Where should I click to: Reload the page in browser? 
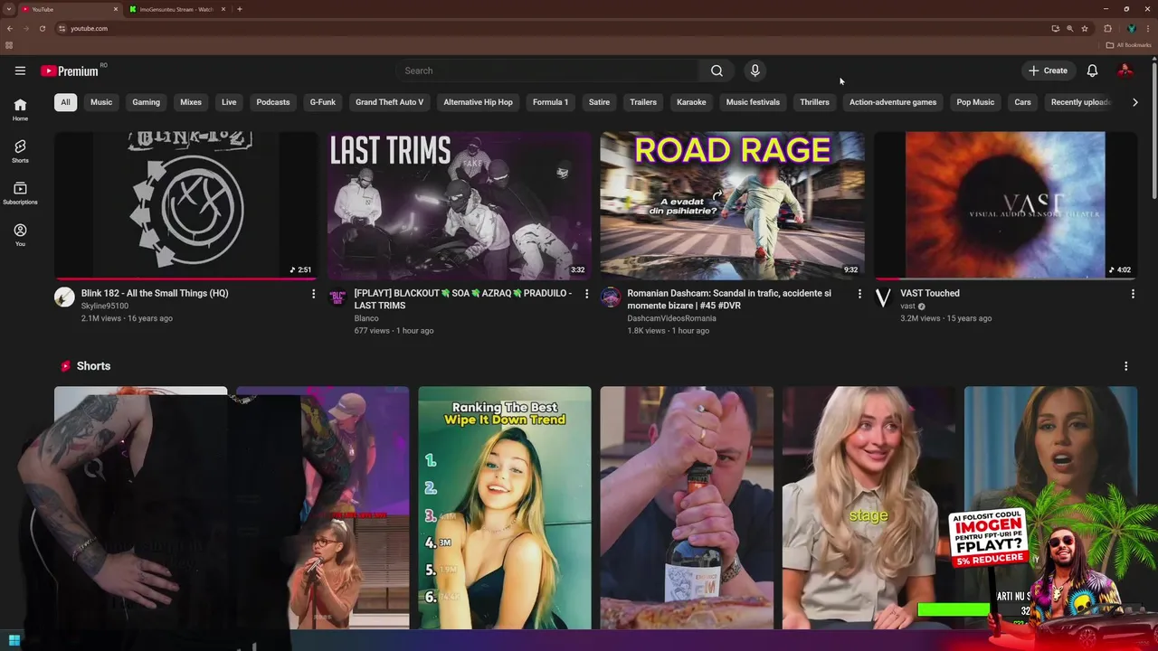42,28
